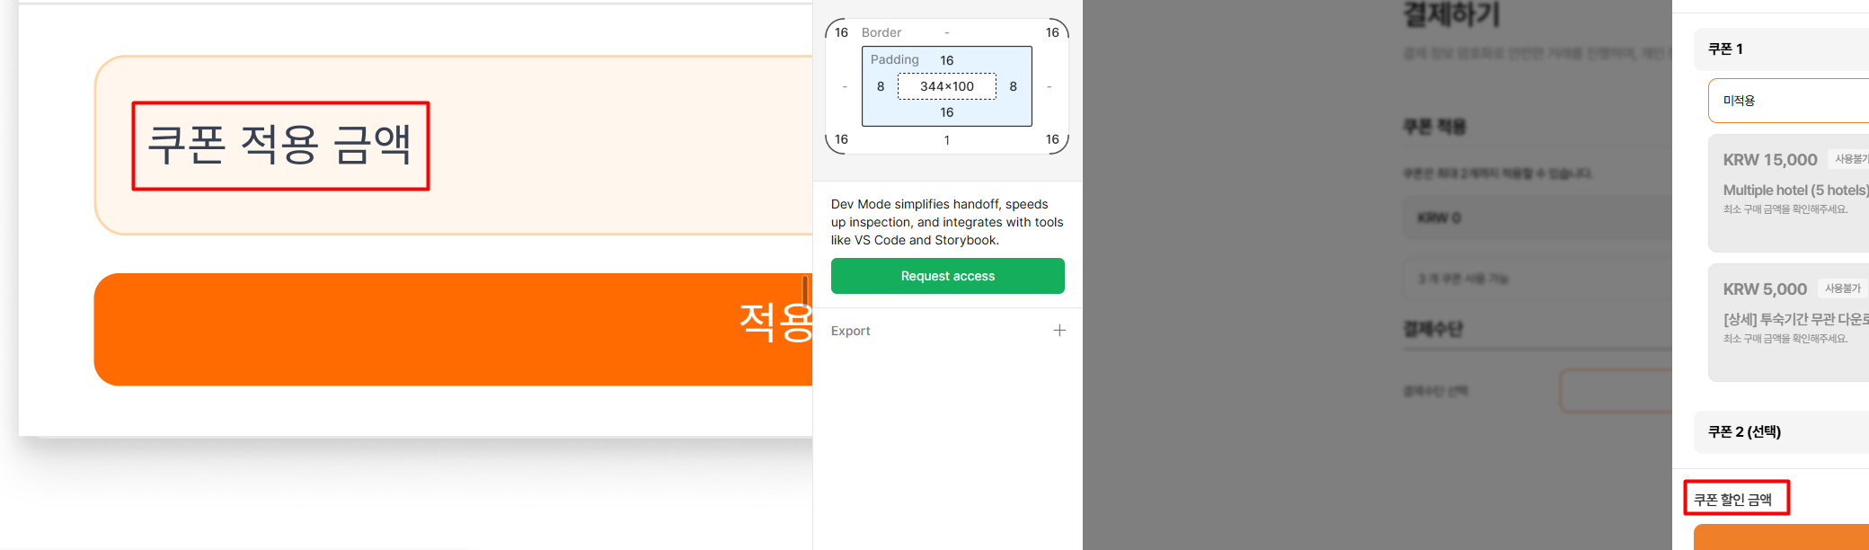Add an export setting with the plus icon
This screenshot has height=550, width=1869.
[x=1059, y=331]
